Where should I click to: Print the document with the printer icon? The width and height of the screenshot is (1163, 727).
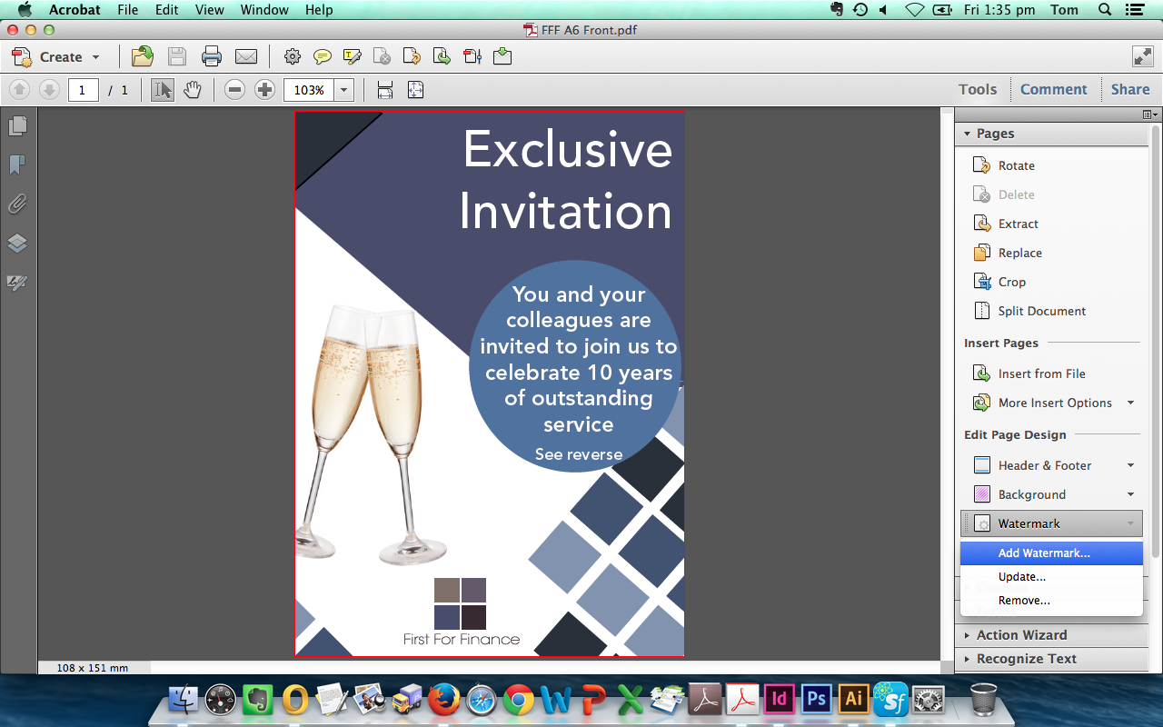(212, 56)
